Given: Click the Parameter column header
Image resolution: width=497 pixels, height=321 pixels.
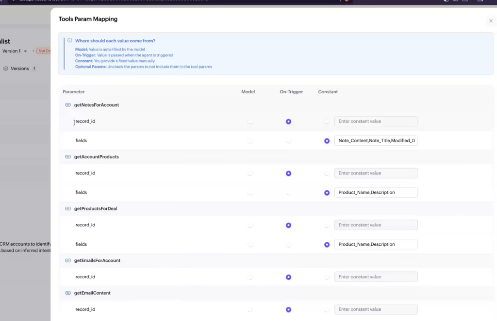Looking at the screenshot, I should pyautogui.click(x=74, y=92).
